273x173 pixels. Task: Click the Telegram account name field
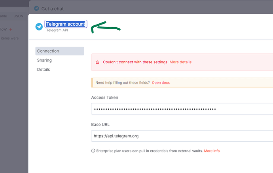tap(66, 24)
